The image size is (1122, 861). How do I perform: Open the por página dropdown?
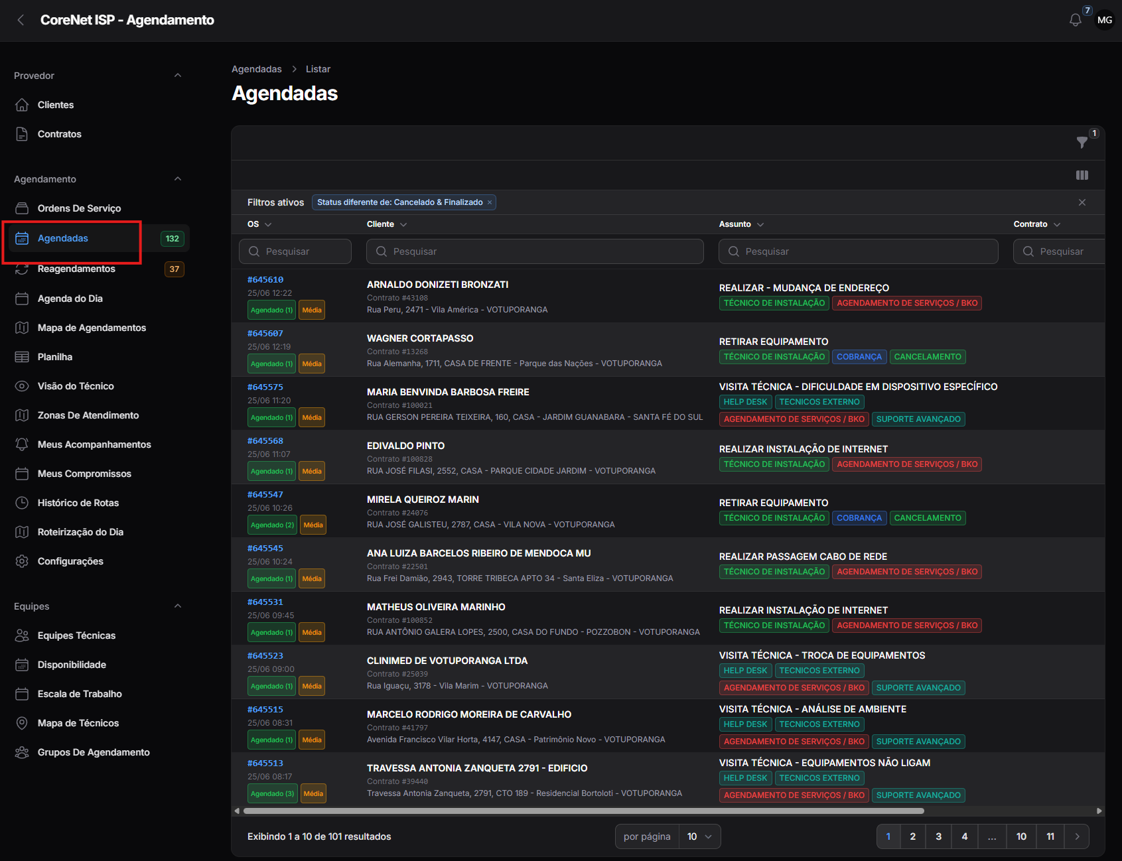[x=699, y=836]
